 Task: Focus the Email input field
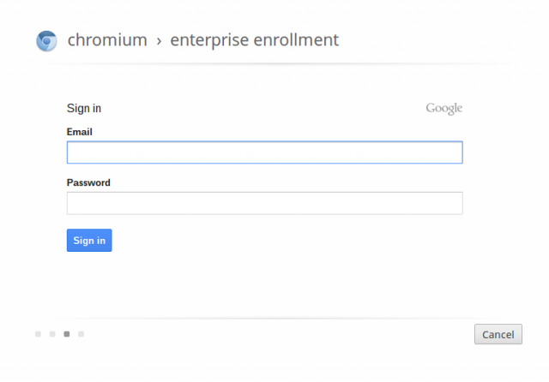(x=265, y=152)
